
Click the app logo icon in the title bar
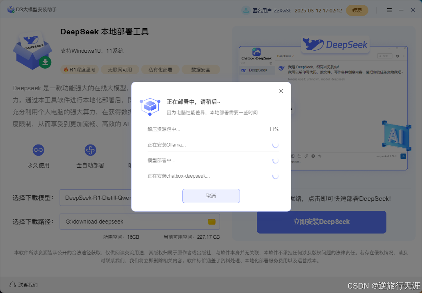tap(10, 10)
